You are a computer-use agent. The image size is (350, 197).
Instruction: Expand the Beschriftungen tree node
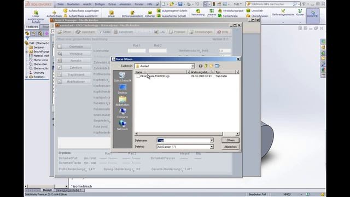point(27,51)
